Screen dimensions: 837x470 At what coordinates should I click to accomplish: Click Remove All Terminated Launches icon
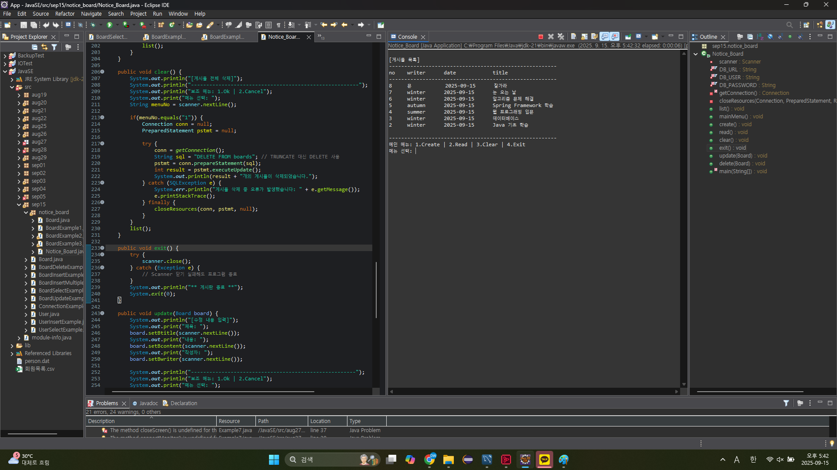(x=561, y=37)
